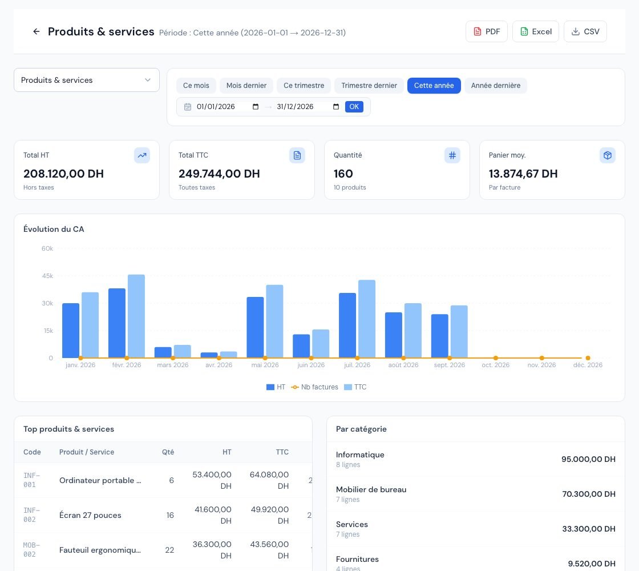Select the Écran 27 pouces product row
Screen dimensions: 639x571
tap(163, 515)
